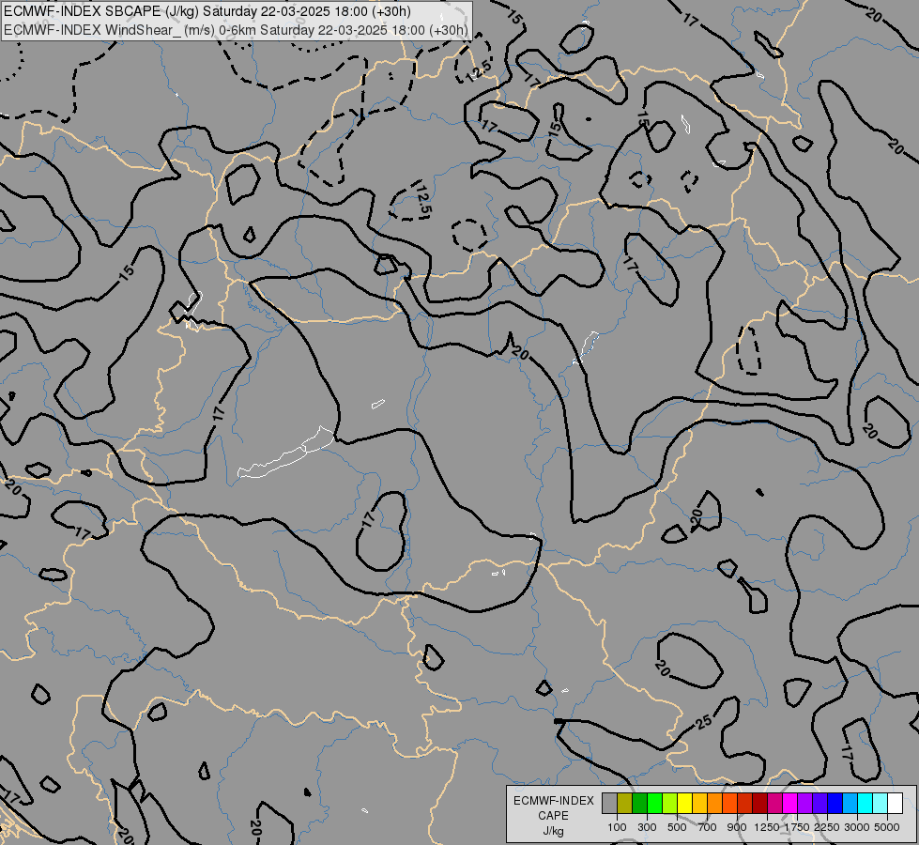Click the legend unit 'J/kg'

[x=553, y=831]
